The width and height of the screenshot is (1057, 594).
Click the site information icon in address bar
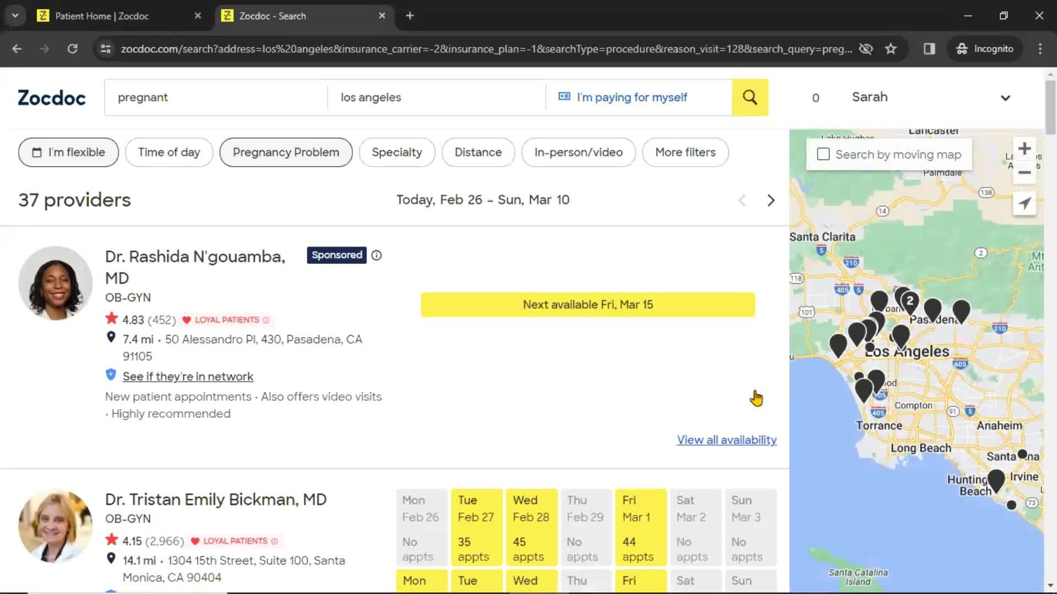(x=106, y=49)
